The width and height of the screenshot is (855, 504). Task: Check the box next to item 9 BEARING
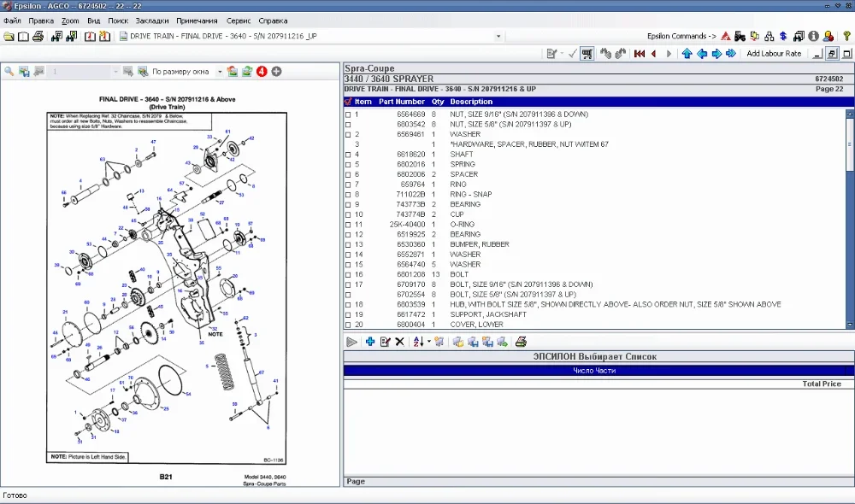pos(348,205)
